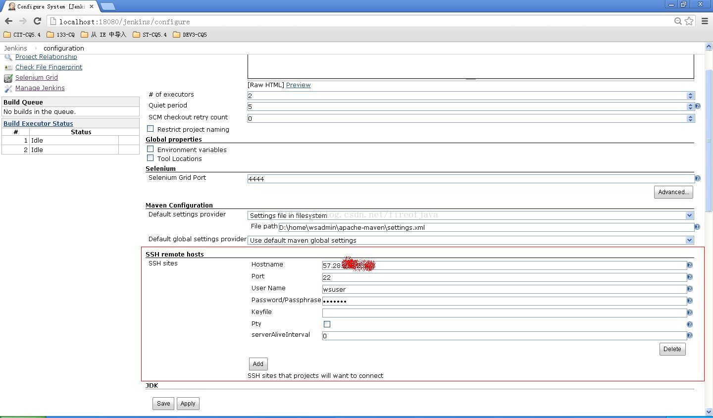Image resolution: width=713 pixels, height=418 pixels.
Task: Open help for Pty option
Action: [690, 324]
